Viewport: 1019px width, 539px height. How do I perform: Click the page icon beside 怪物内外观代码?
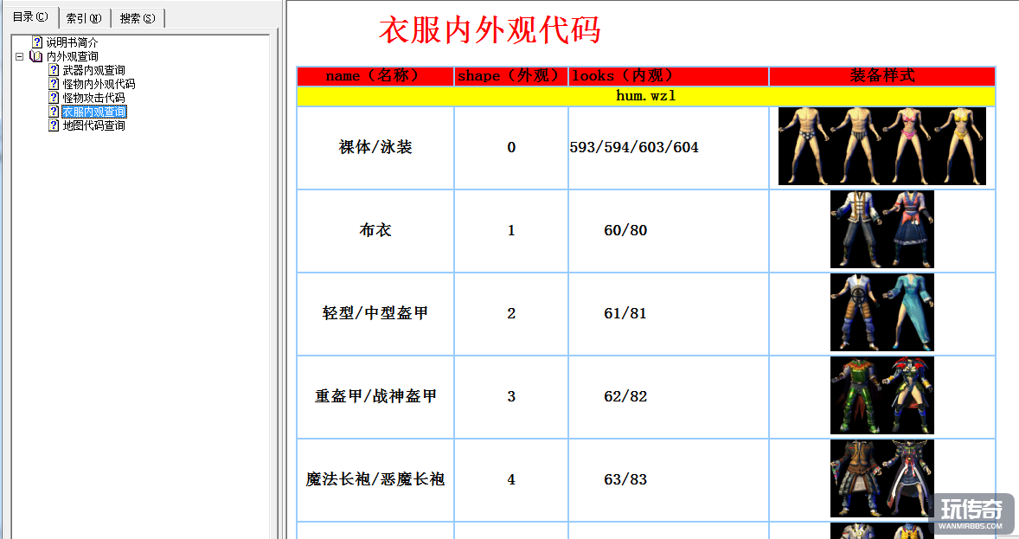coord(54,84)
